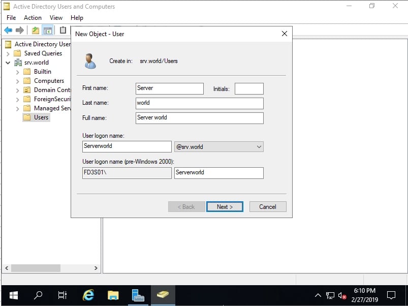Click the tree pane horizontal scrollbar thumb
This screenshot has height=306, width=408.
[36, 268]
